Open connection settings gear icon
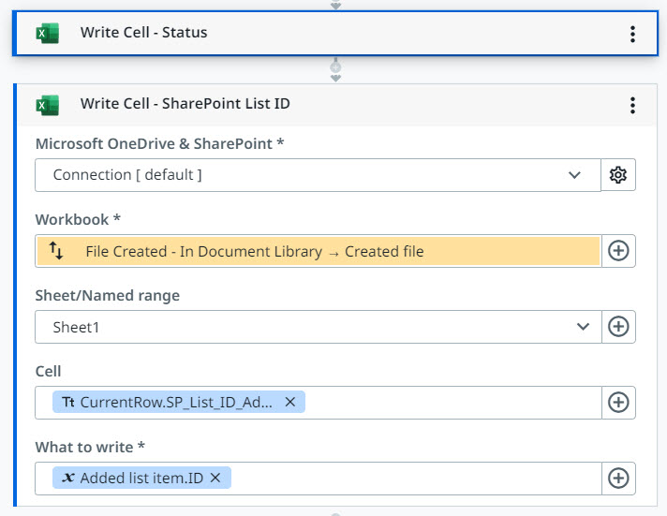 [x=617, y=175]
